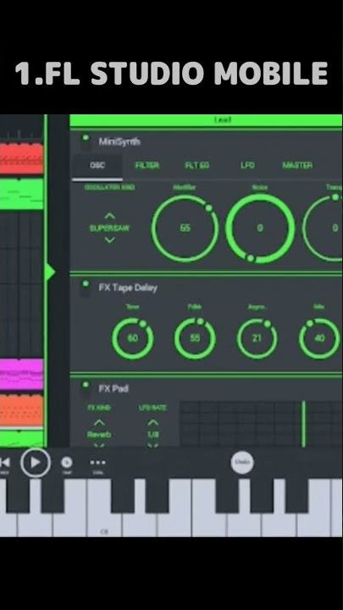Click the Tape Delay feedback knob showing 55
This screenshot has height=610, width=343.
pyautogui.click(x=195, y=338)
